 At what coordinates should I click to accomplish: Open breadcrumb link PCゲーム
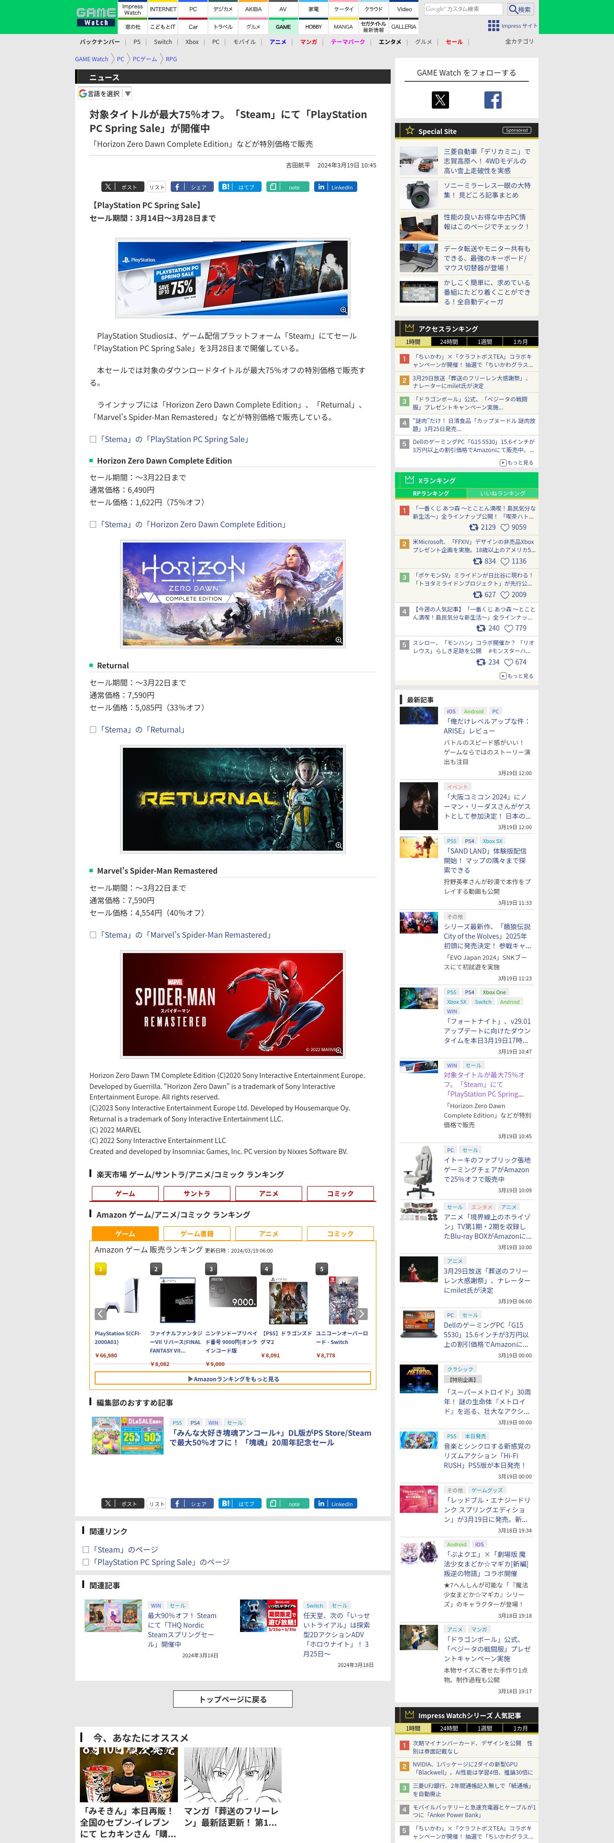[144, 59]
